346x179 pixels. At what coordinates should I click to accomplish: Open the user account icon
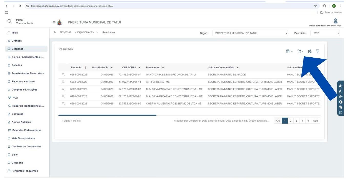[335, 21]
